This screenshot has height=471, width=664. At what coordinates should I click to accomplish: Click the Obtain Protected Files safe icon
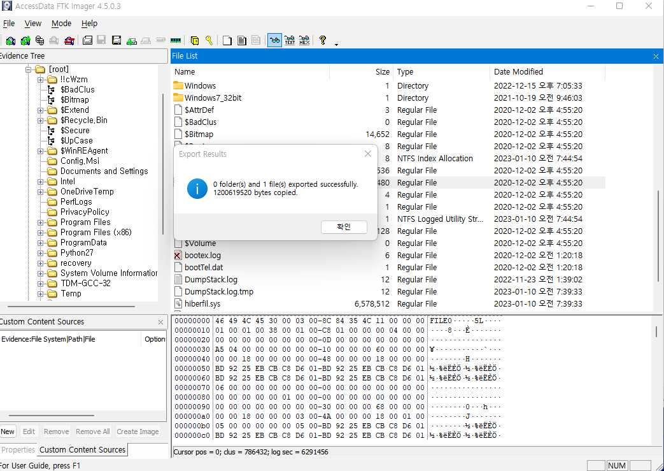tap(194, 40)
